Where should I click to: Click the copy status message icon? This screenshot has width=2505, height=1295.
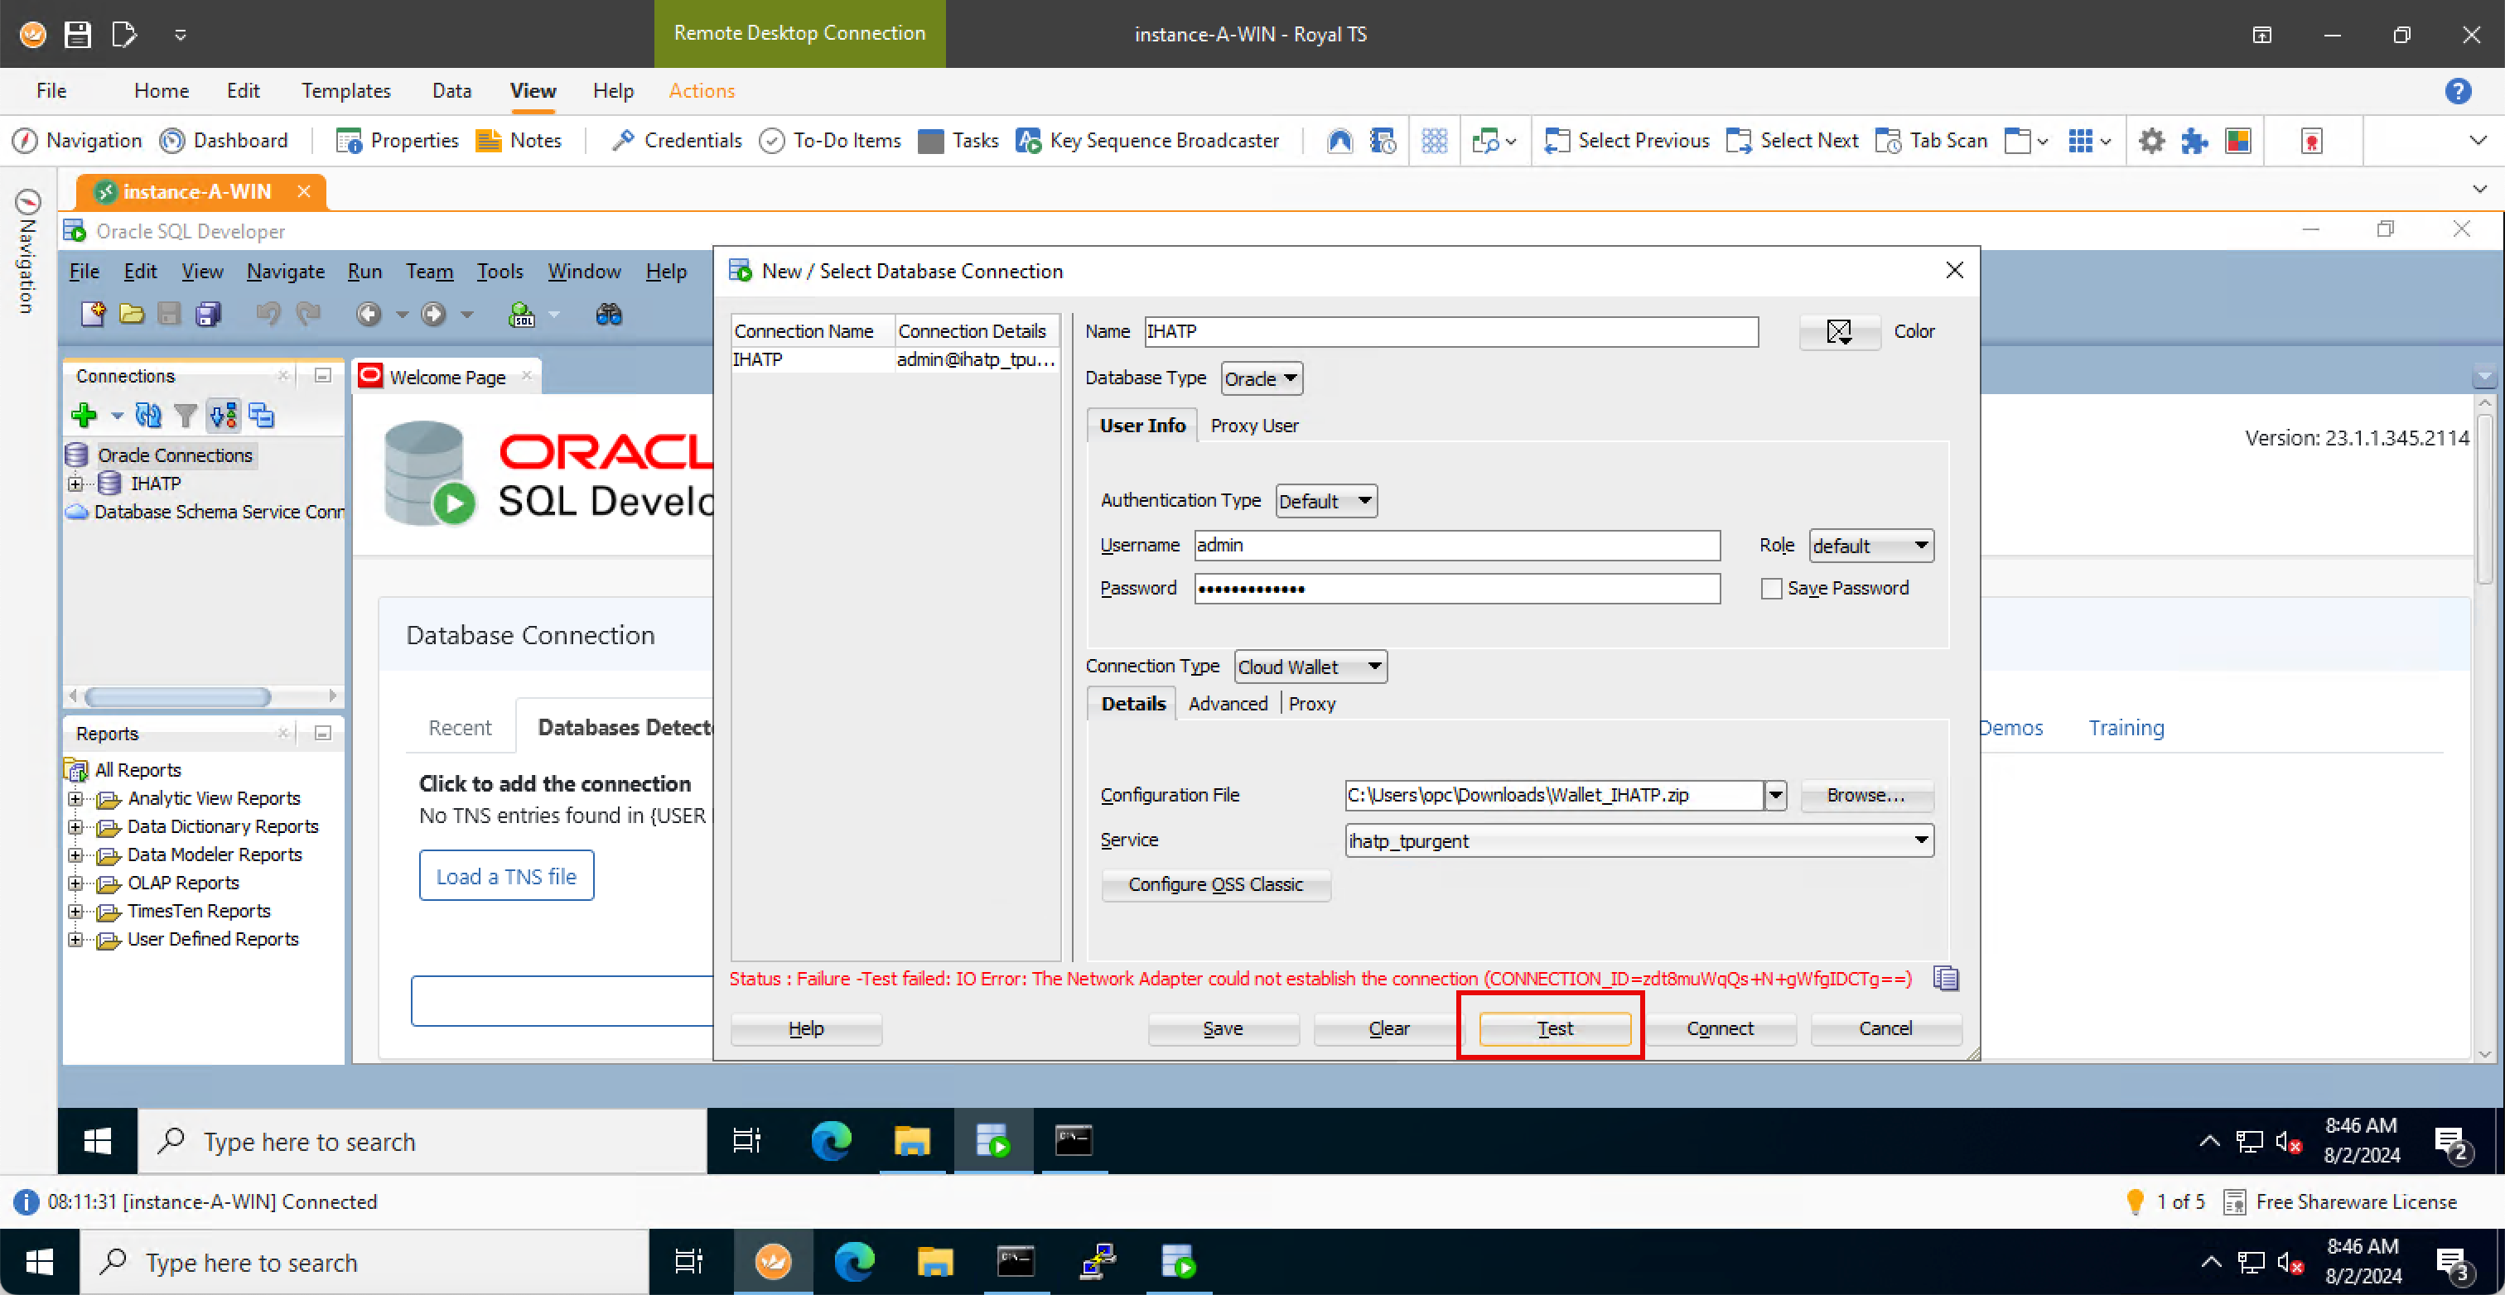click(1945, 978)
